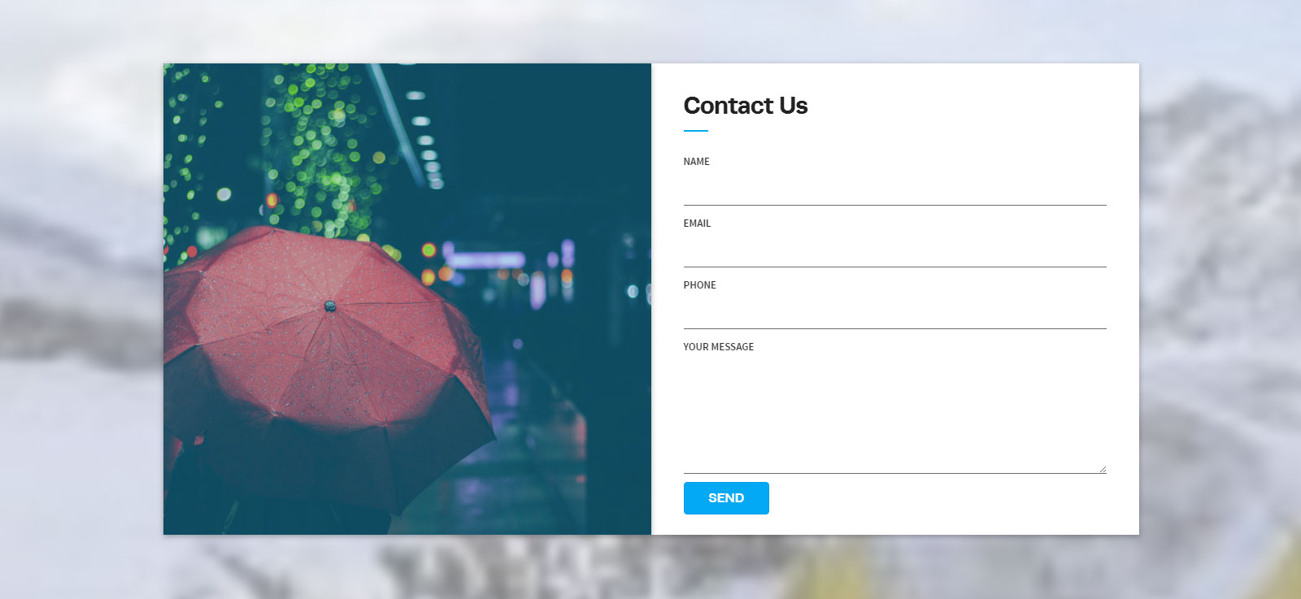Activate the Phone input field
This screenshot has width=1301, height=599.
(894, 312)
